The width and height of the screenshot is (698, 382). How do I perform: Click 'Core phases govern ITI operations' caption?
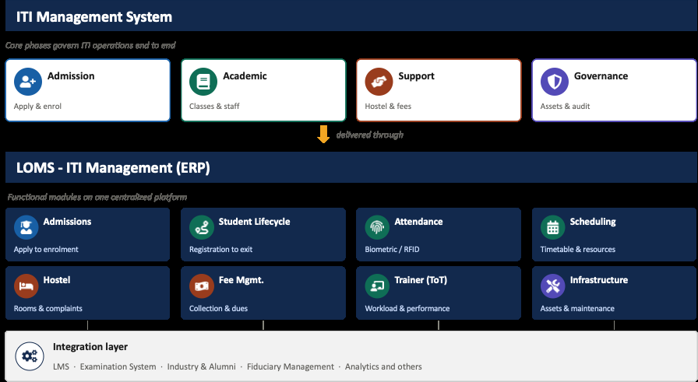point(90,45)
